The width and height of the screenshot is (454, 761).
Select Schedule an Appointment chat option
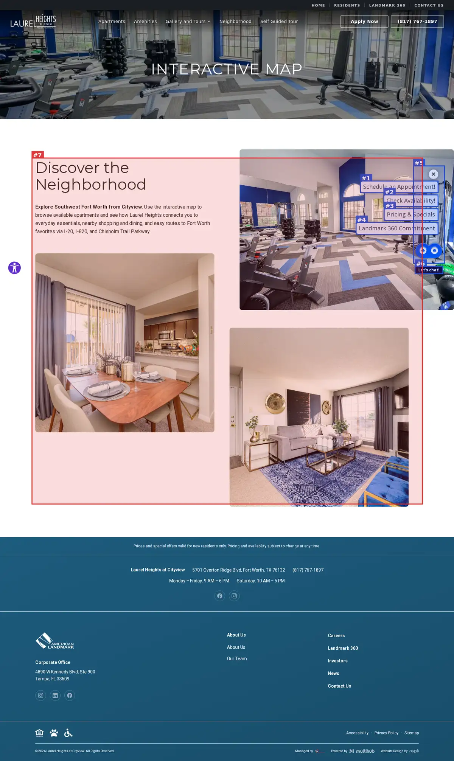click(399, 186)
